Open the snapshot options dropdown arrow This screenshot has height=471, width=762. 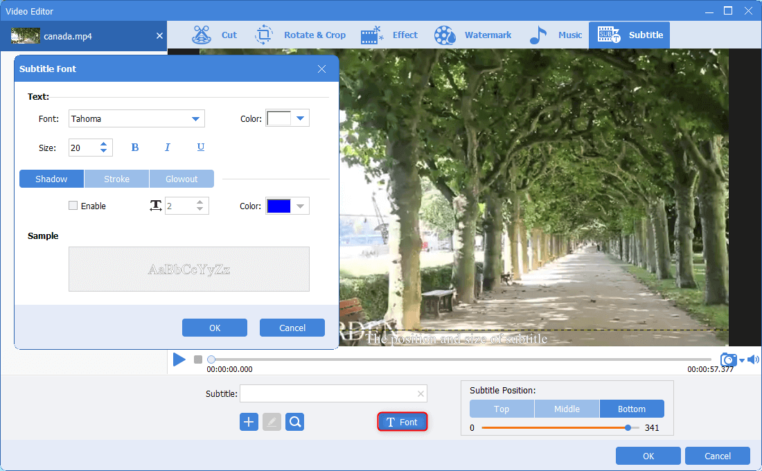click(742, 360)
